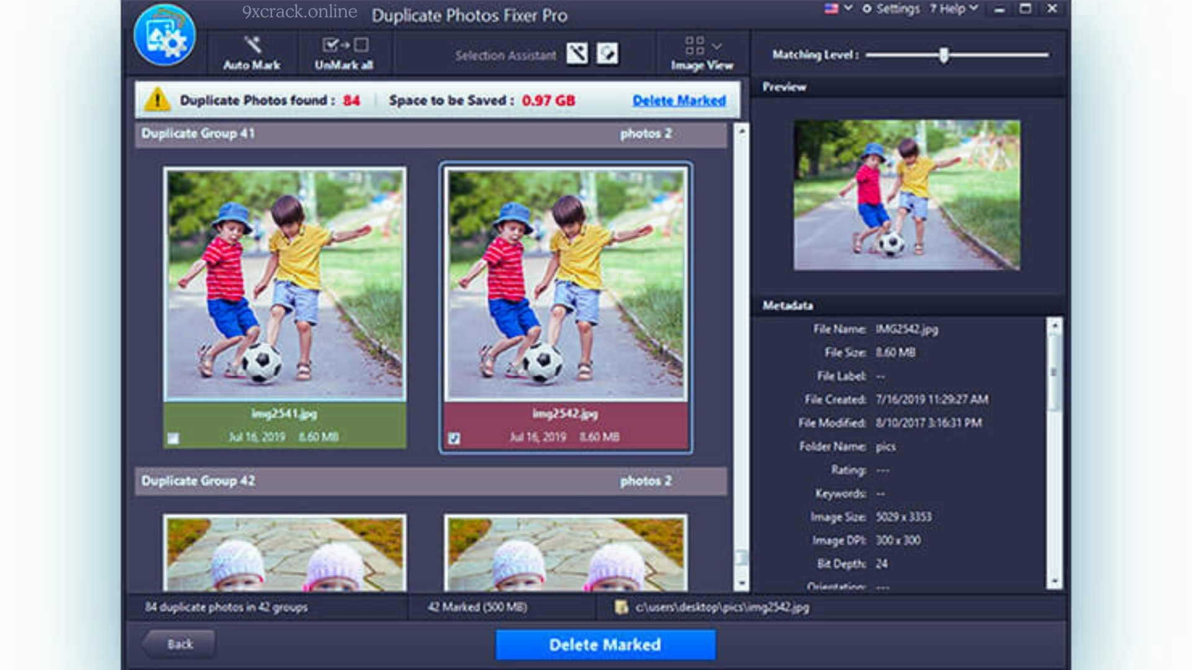Click the File Name value IMG2542.jpg

coord(906,329)
